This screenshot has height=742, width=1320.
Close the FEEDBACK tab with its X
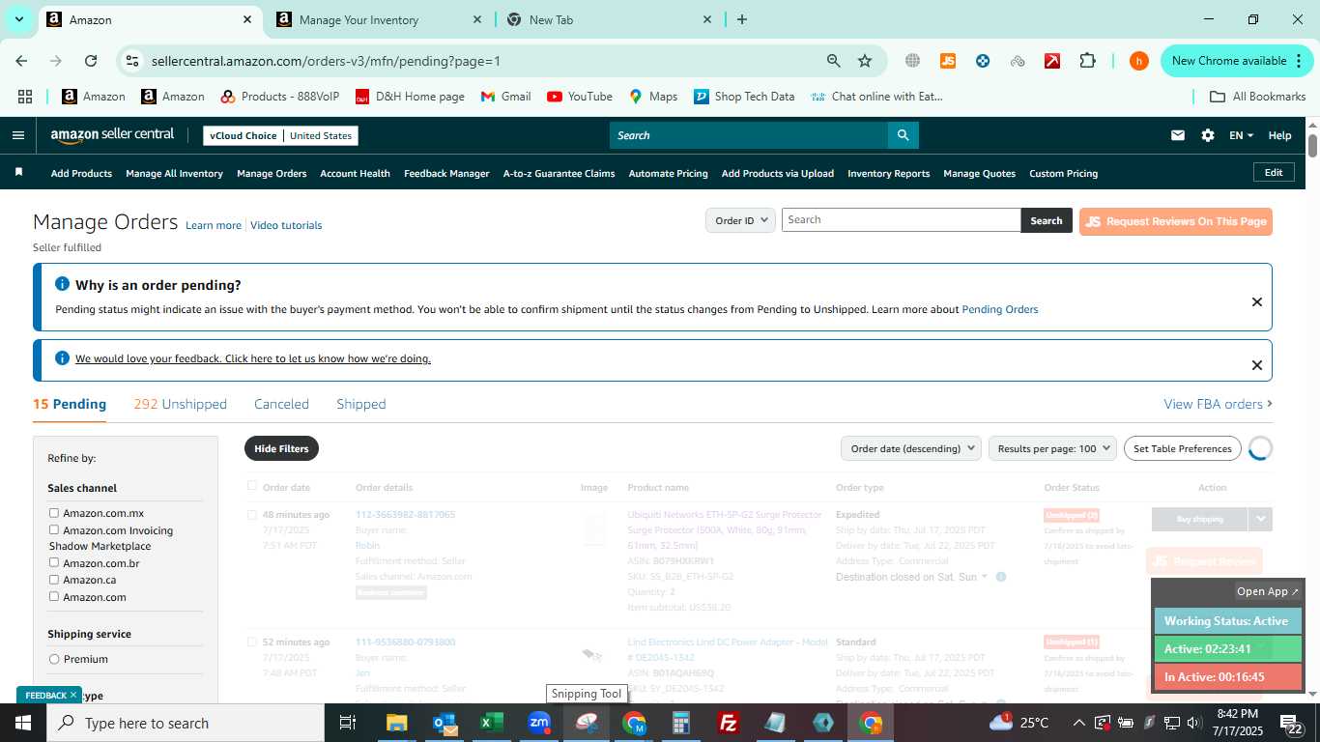72,695
